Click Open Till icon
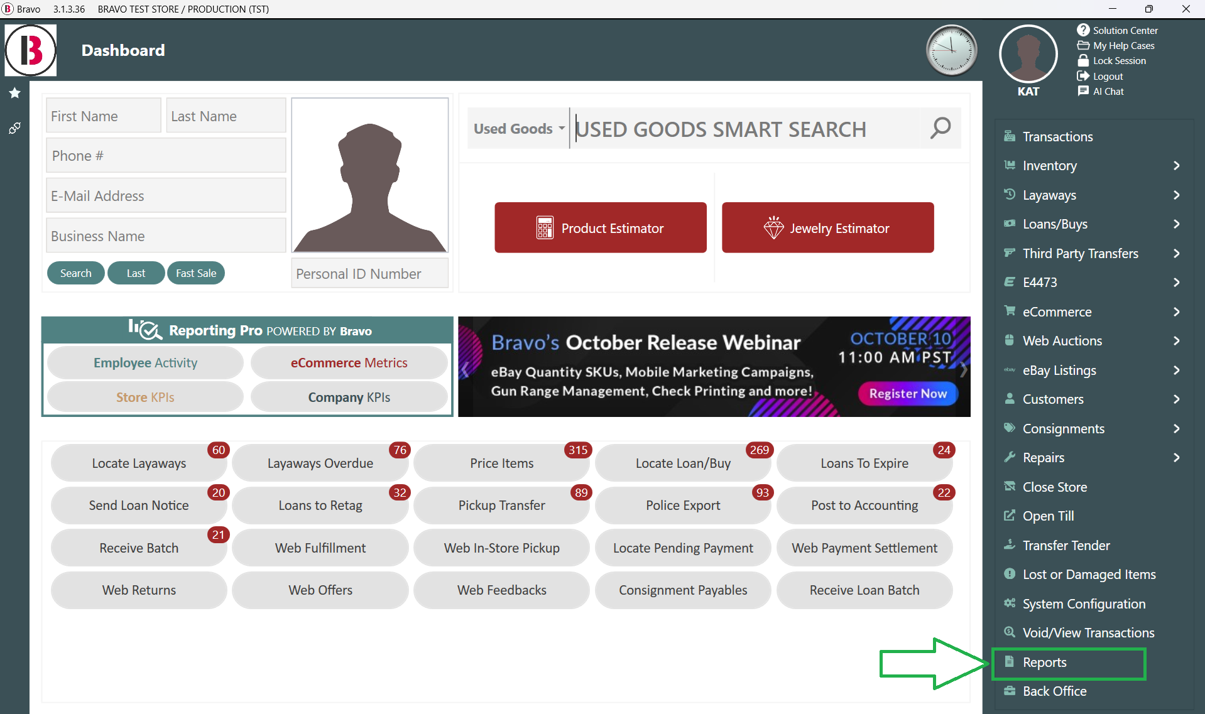The height and width of the screenshot is (714, 1205). tap(1010, 515)
